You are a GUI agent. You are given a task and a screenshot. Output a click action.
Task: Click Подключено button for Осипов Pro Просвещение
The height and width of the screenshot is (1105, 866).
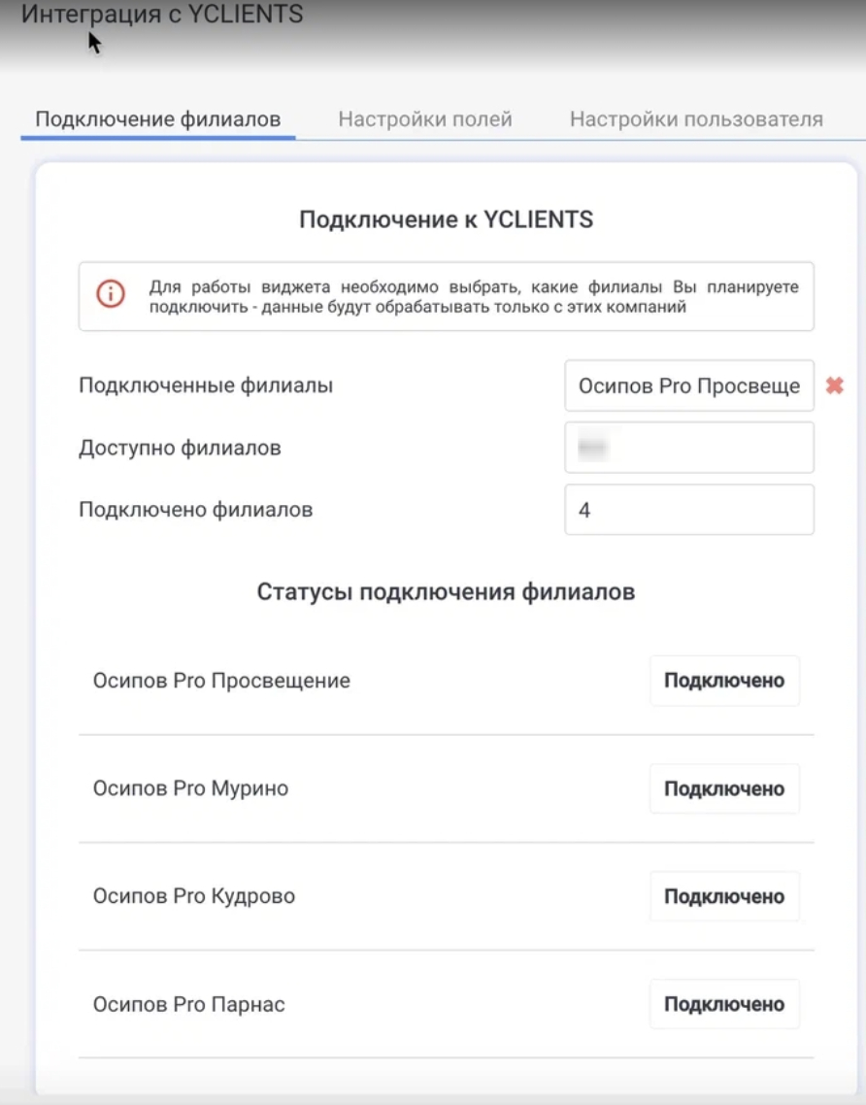(723, 681)
